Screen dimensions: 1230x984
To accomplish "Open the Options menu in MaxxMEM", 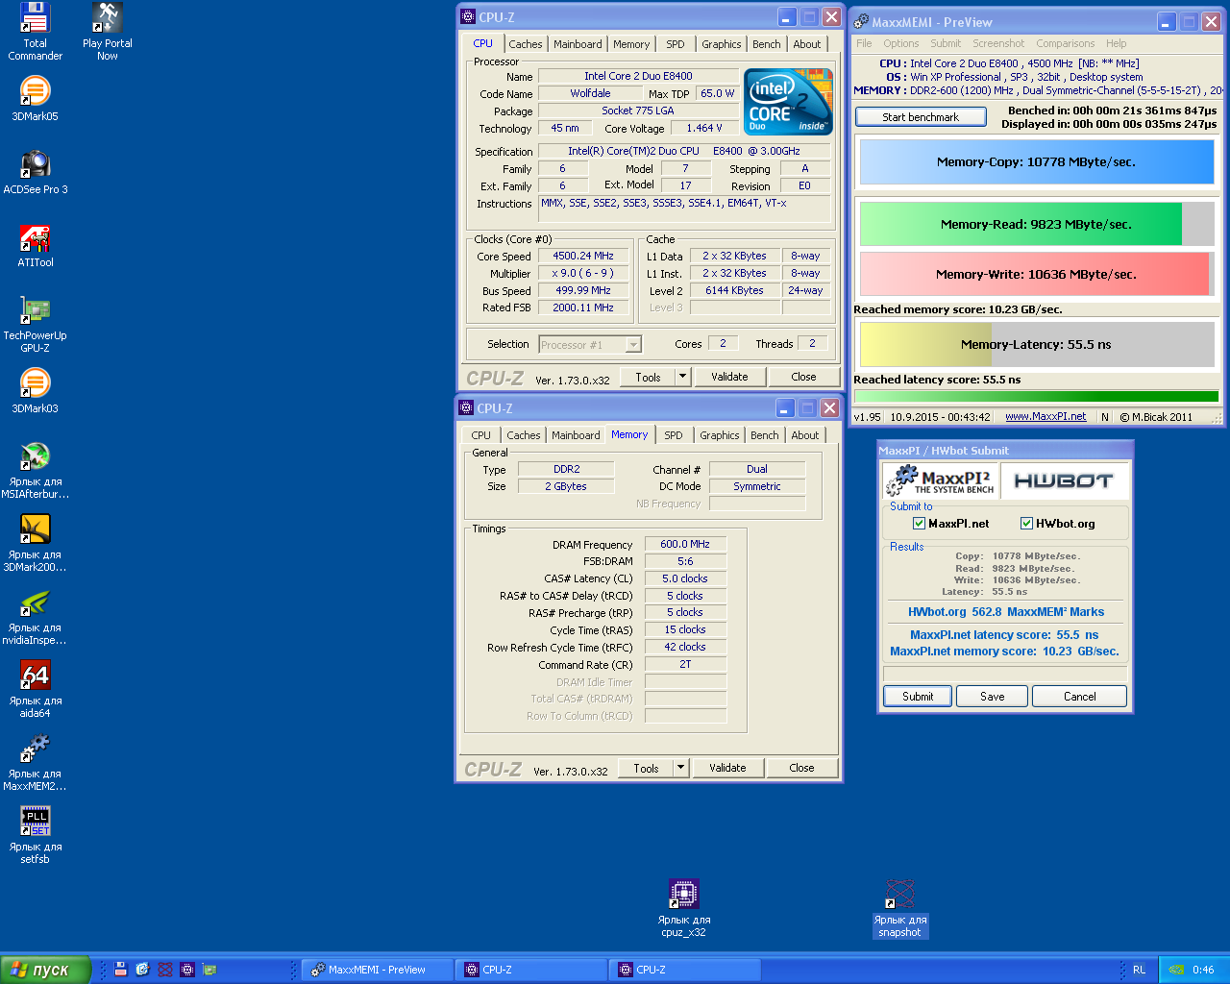I will 901,43.
